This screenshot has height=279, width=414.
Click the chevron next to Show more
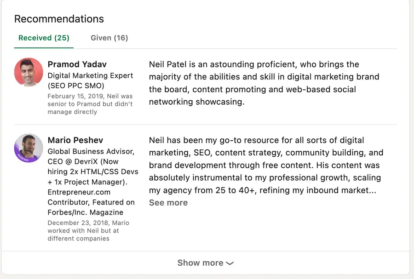coord(230,263)
